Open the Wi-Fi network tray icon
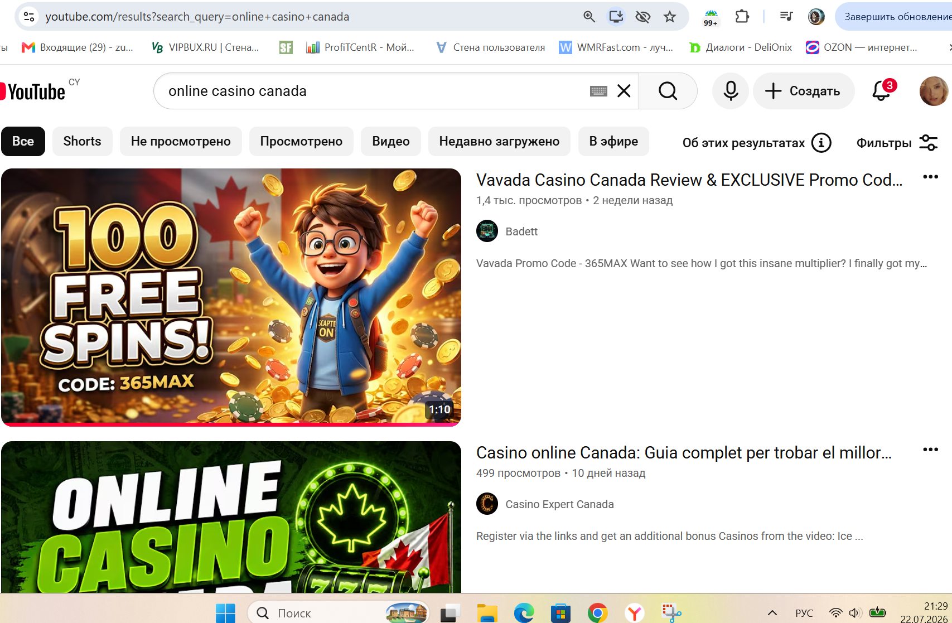 835,613
